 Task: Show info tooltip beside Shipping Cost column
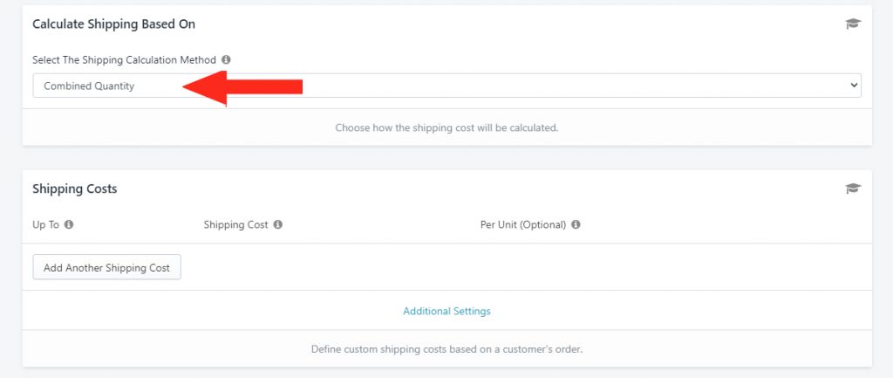[x=277, y=224]
